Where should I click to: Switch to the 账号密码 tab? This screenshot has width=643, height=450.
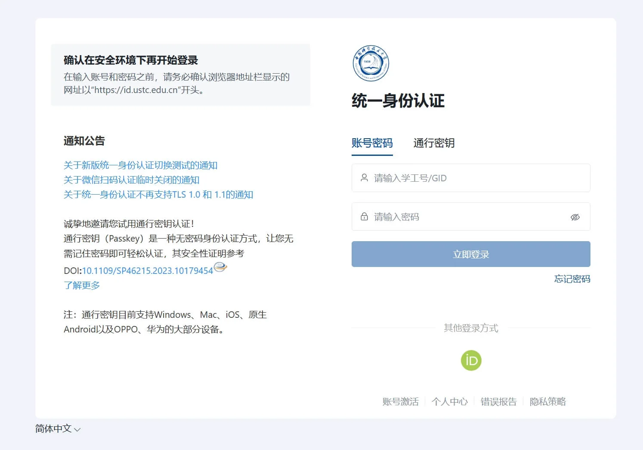[372, 143]
